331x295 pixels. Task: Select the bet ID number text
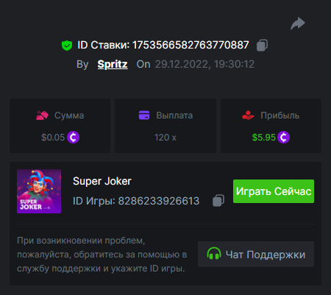point(191,45)
